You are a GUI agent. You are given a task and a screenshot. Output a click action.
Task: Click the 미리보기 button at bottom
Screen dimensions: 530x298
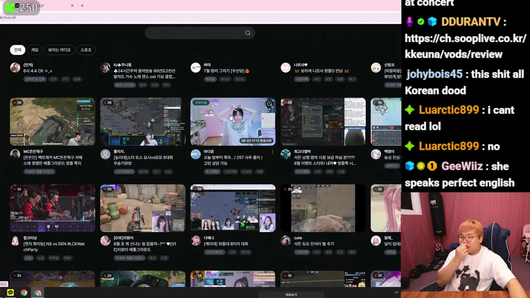(291, 295)
